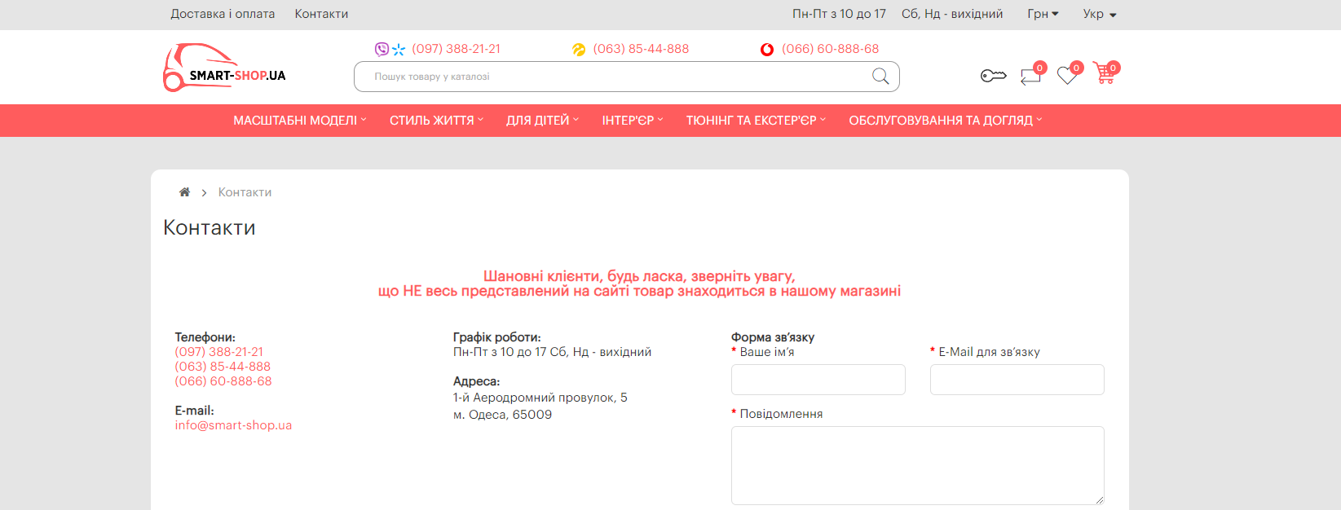Click the Smart-Shop.ua logo

[x=224, y=68]
